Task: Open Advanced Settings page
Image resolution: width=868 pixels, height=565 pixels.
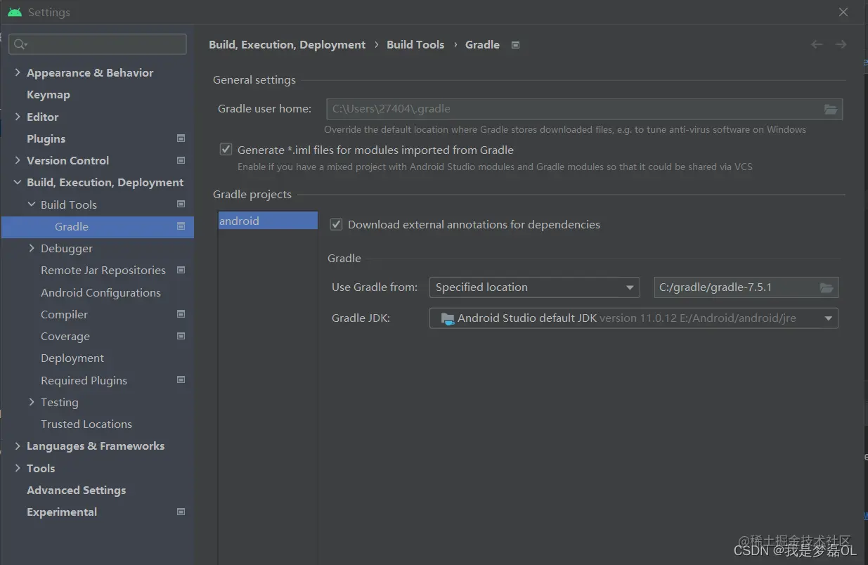Action: pyautogui.click(x=76, y=491)
